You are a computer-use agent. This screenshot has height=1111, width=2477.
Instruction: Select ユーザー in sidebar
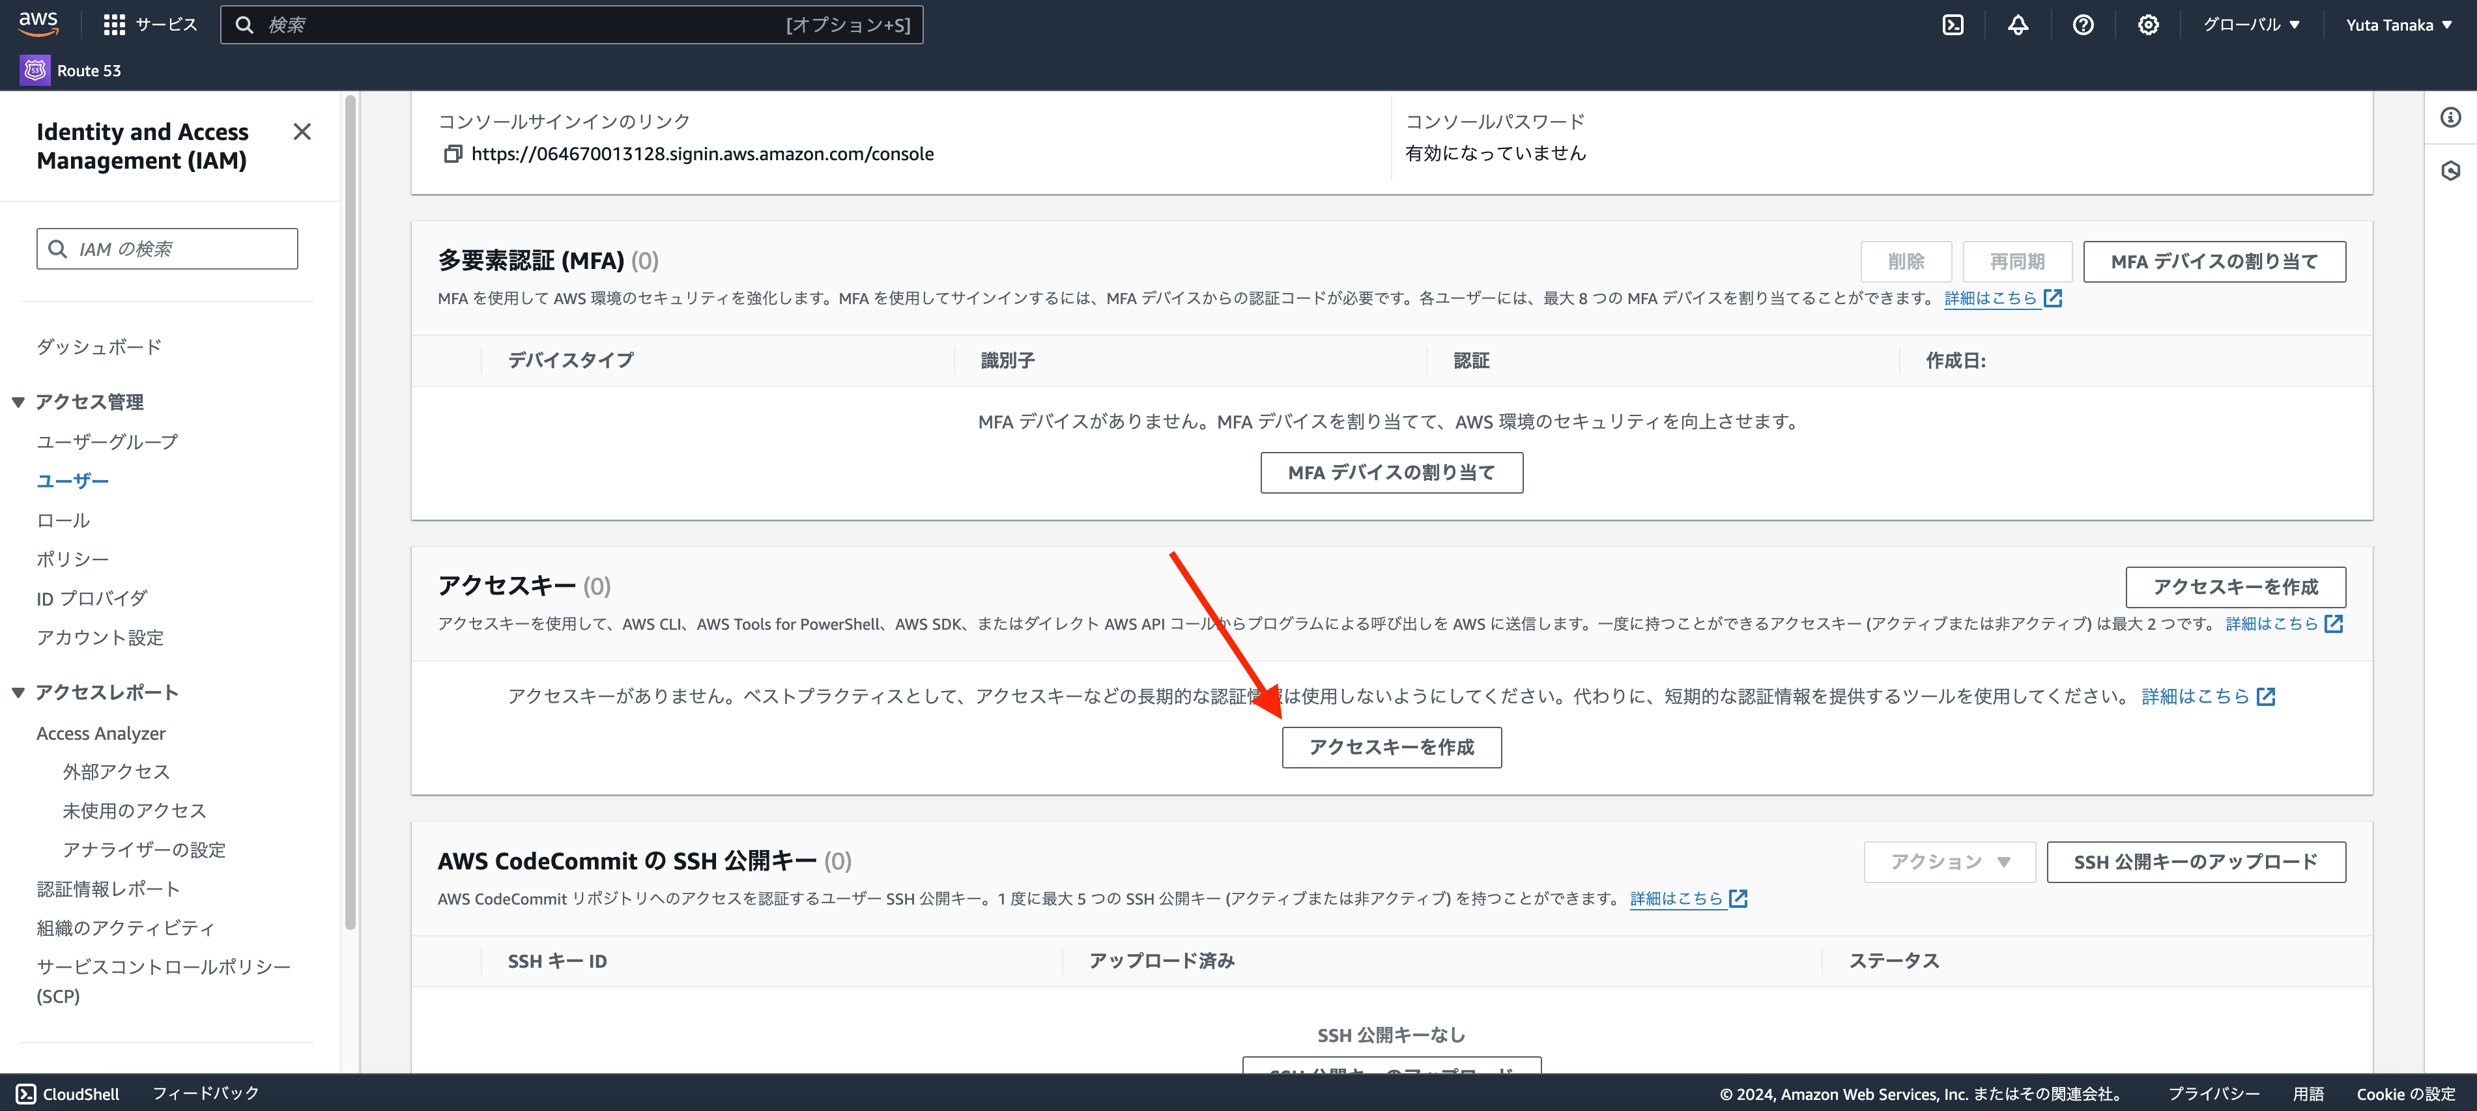coord(73,481)
